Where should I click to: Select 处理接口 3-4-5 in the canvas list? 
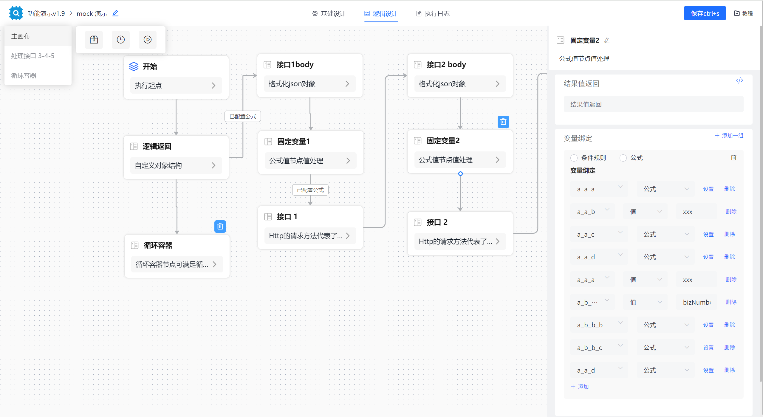click(33, 56)
